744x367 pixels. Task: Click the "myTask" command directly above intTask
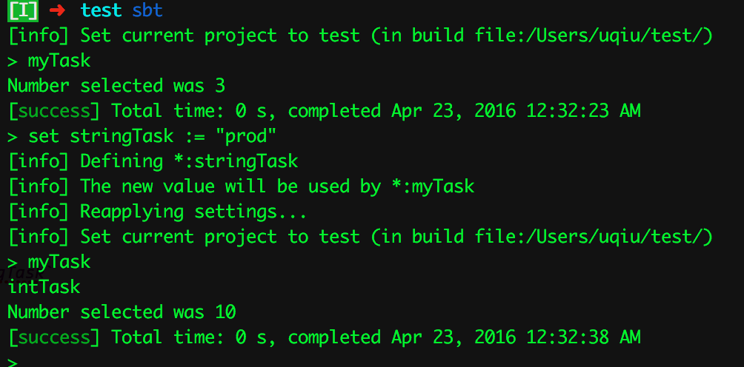tap(59, 262)
